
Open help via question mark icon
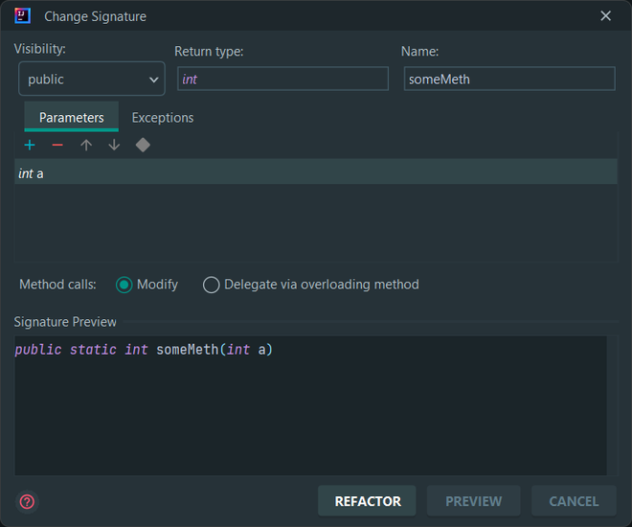pos(27,501)
